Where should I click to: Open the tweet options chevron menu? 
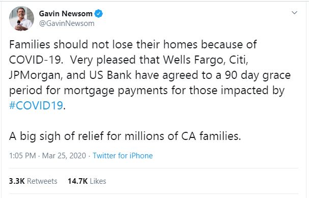(x=294, y=13)
